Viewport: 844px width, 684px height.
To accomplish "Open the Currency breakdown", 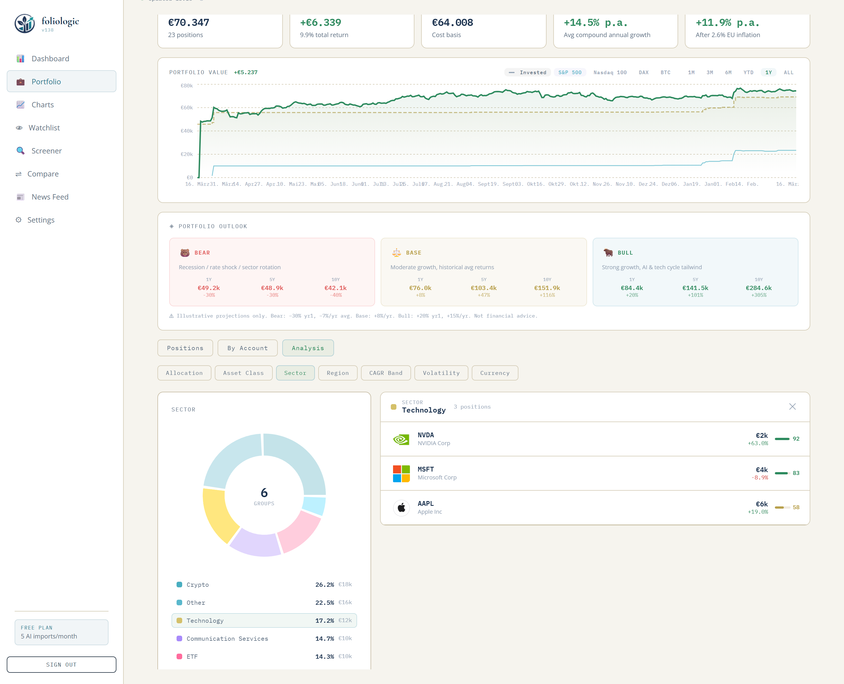I will coord(495,373).
